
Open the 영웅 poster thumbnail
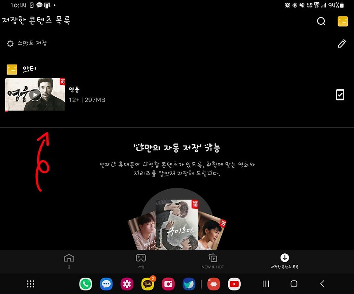point(35,94)
